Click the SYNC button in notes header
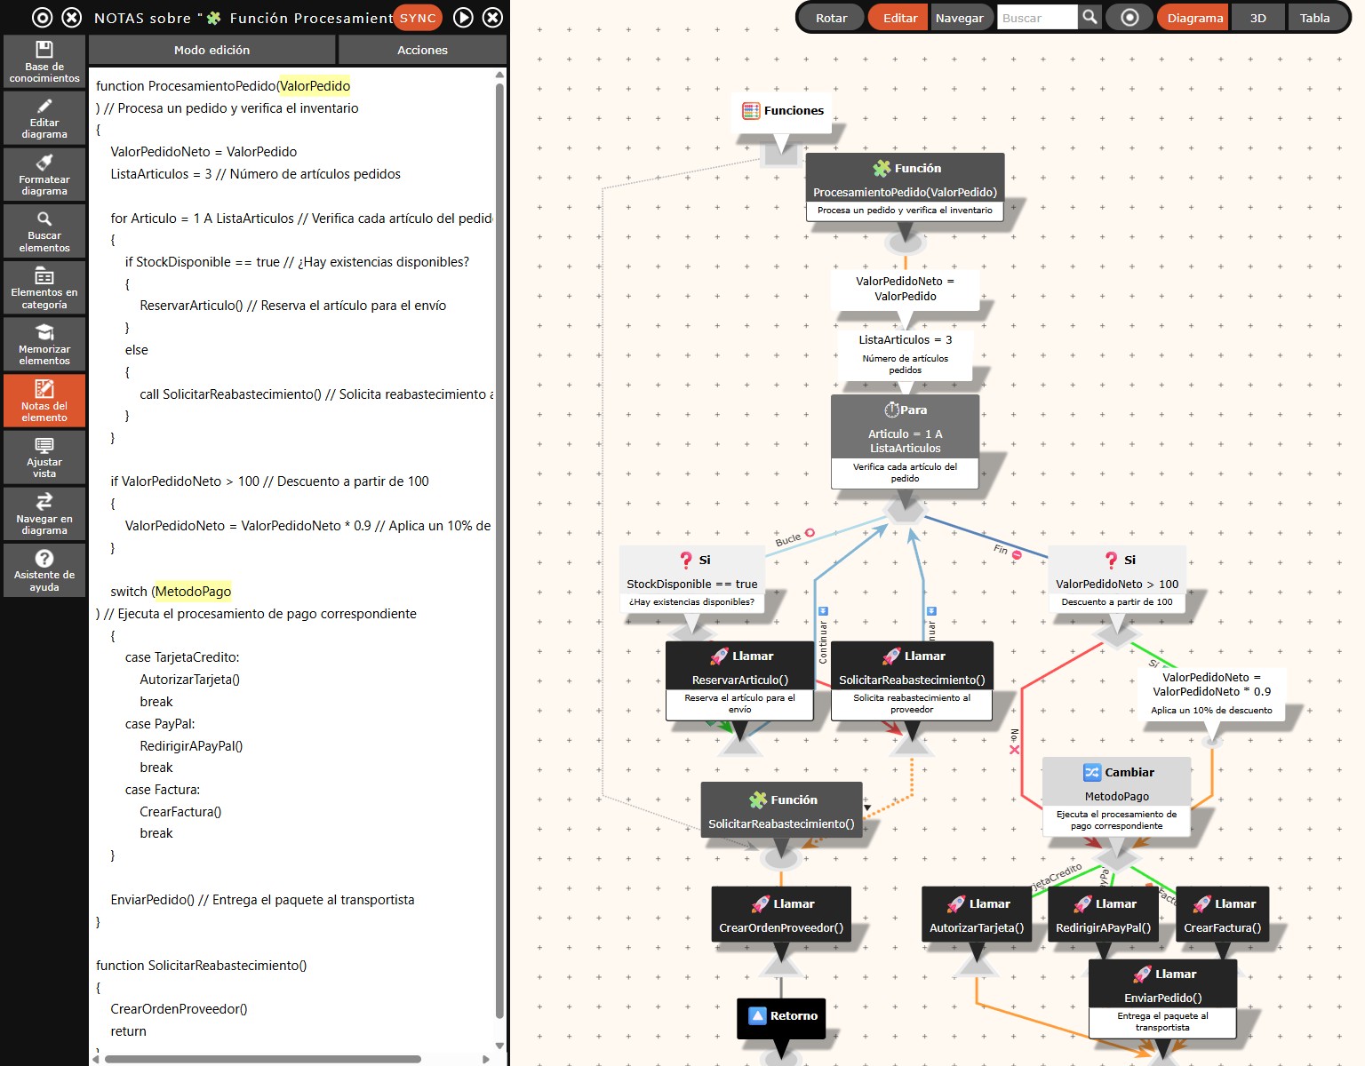The image size is (1365, 1066). tap(418, 18)
